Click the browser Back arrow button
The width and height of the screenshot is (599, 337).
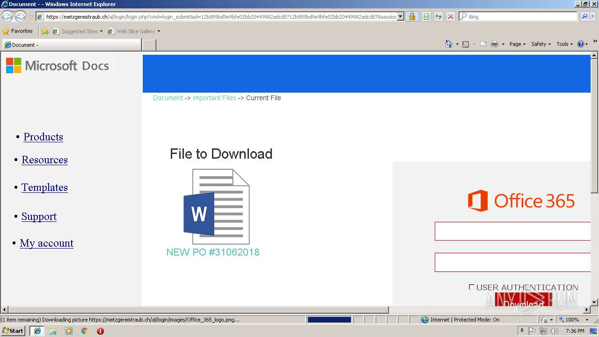7,16
